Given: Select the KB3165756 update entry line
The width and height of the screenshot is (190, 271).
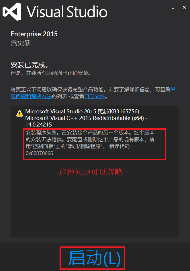Looking at the screenshot, I should pos(82,111).
